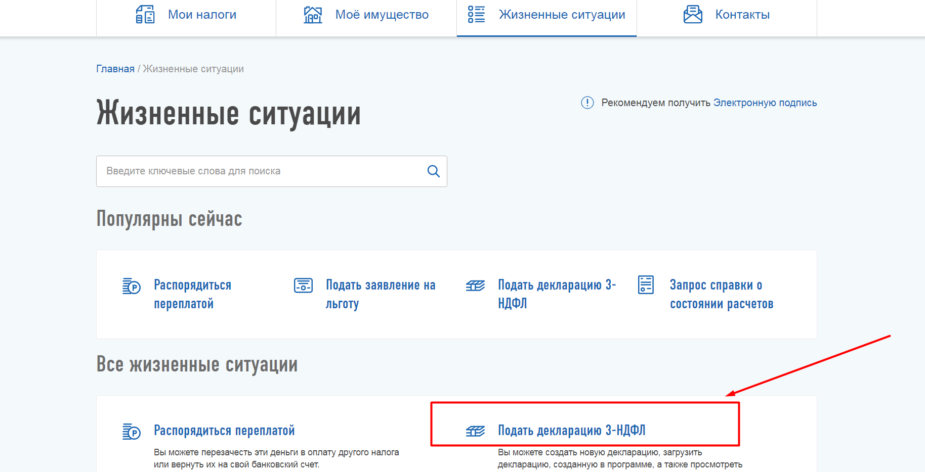This screenshot has width=925, height=472.
Task: Click ruble icon in all-situations Распорядиться переплатой
Action: coord(132,432)
